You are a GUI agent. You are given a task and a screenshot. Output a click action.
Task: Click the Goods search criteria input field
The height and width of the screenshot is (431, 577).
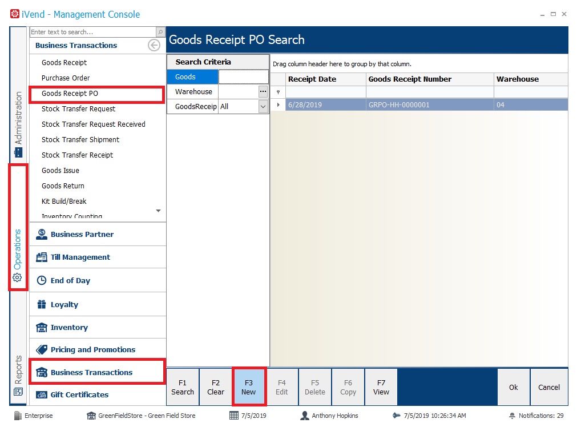pos(243,77)
